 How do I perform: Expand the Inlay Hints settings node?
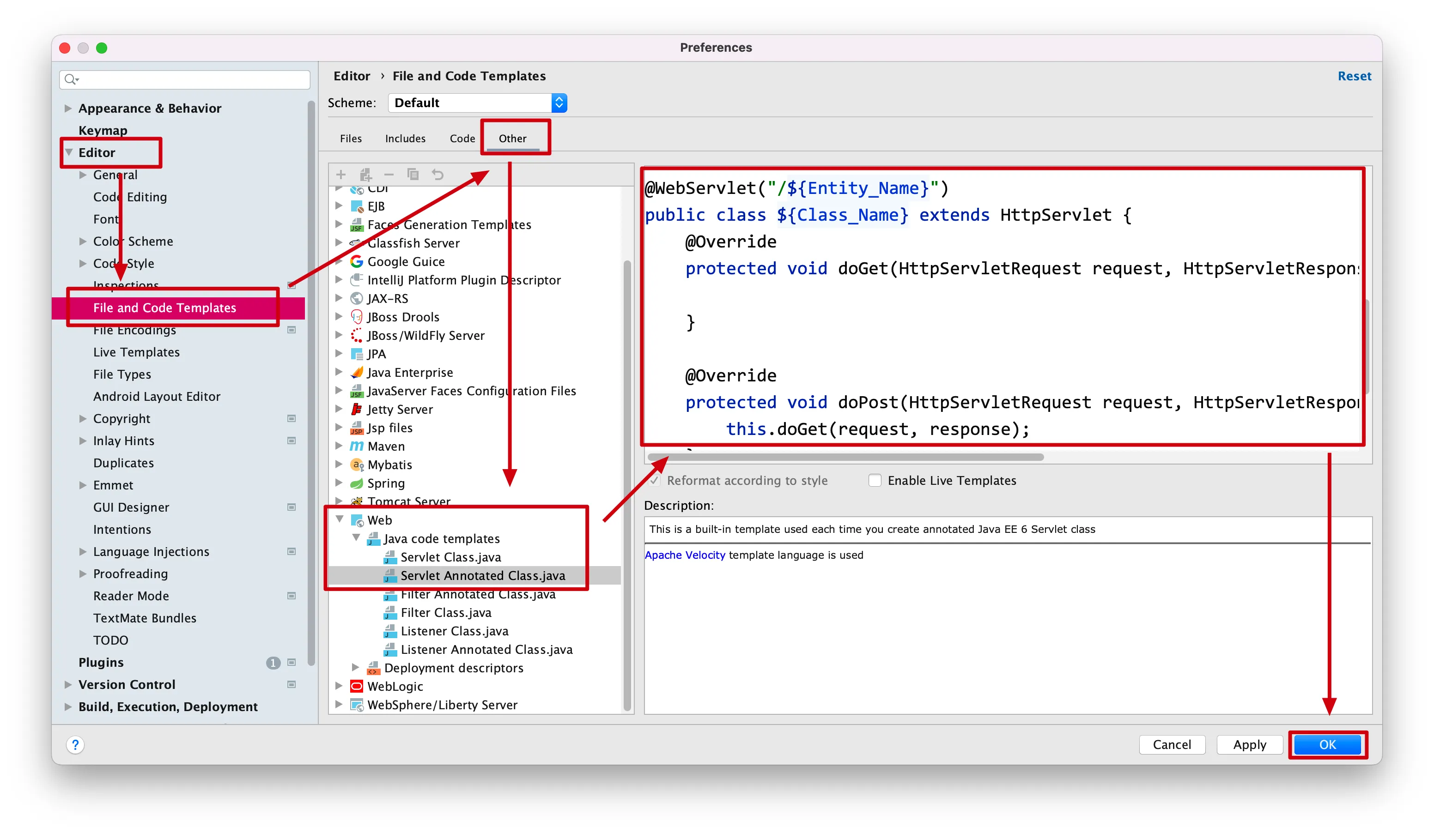83,441
